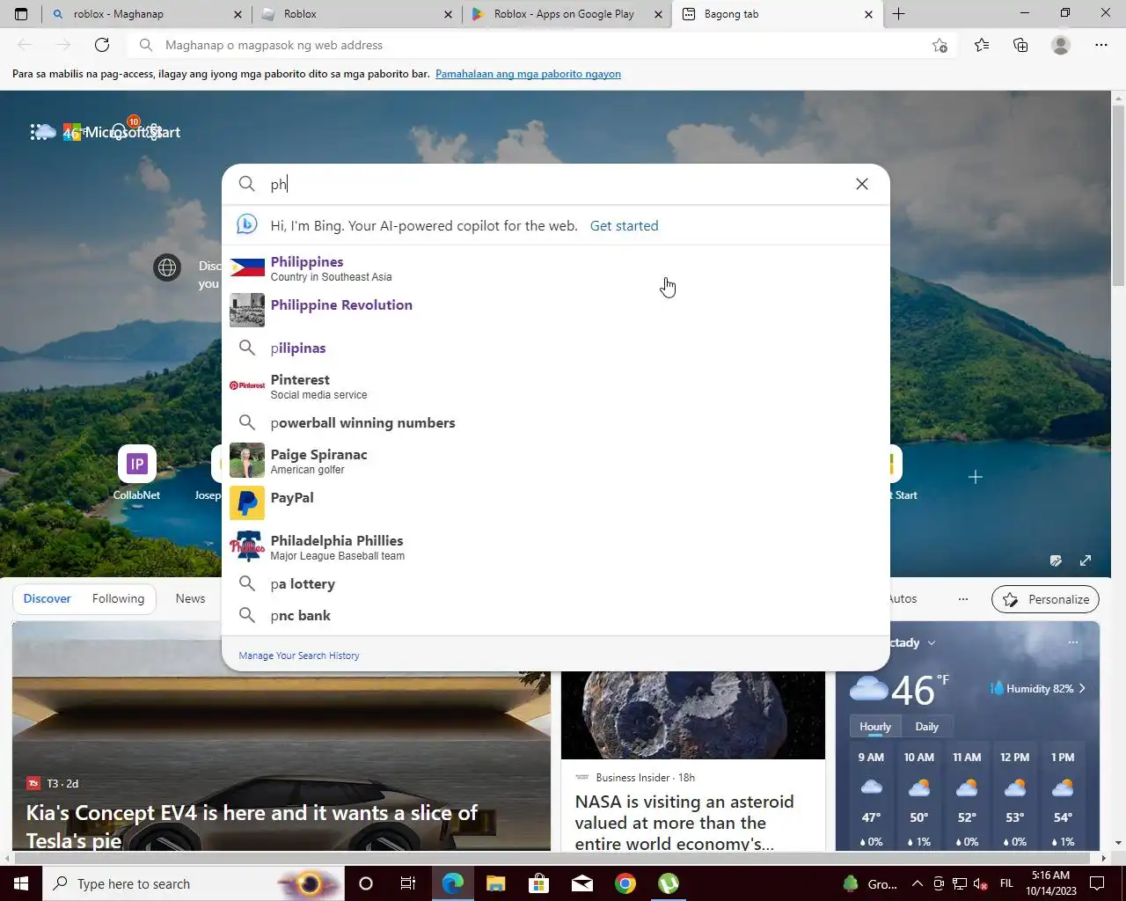Open Microsoft Store from taskbar
This screenshot has height=901, width=1126.
tap(538, 883)
